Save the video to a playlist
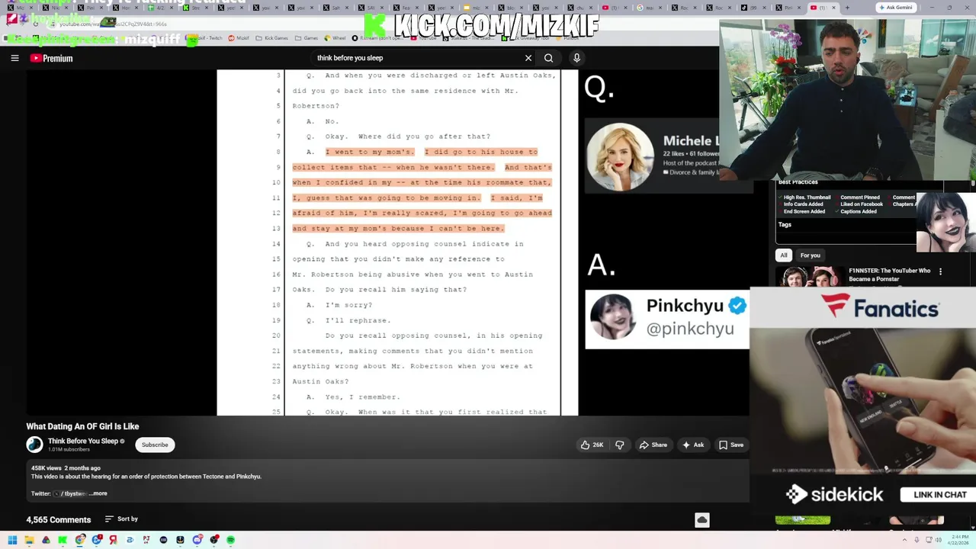The width and height of the screenshot is (976, 549). click(730, 445)
